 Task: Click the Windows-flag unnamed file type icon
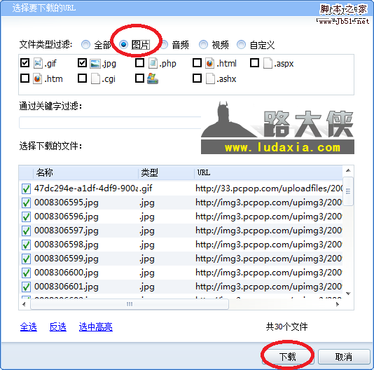point(153,78)
